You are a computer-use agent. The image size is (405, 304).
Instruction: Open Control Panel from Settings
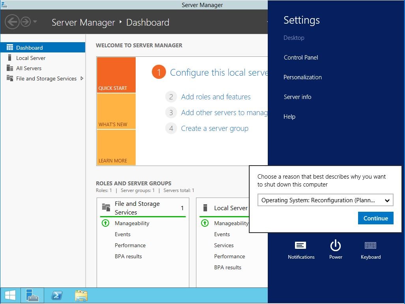301,58
